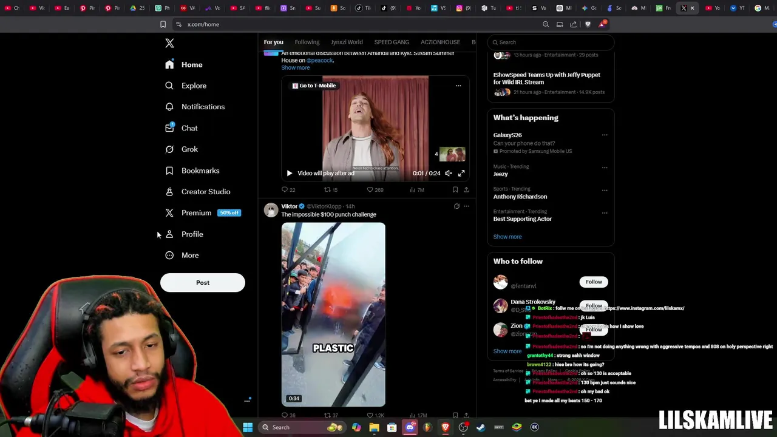Open Steam from the taskbar

(x=481, y=427)
